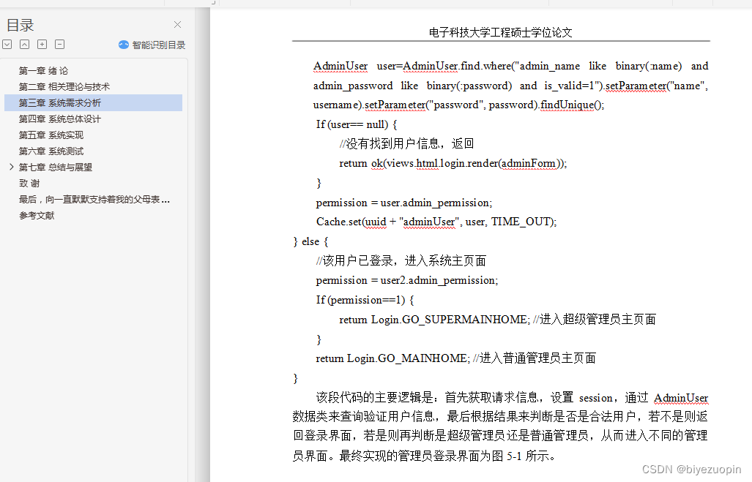
Task: Select 第三章 系统需求分析 outline entry
Action: pyautogui.click(x=94, y=103)
